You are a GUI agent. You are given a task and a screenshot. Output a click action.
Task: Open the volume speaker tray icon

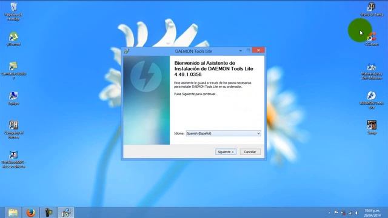coord(357,213)
